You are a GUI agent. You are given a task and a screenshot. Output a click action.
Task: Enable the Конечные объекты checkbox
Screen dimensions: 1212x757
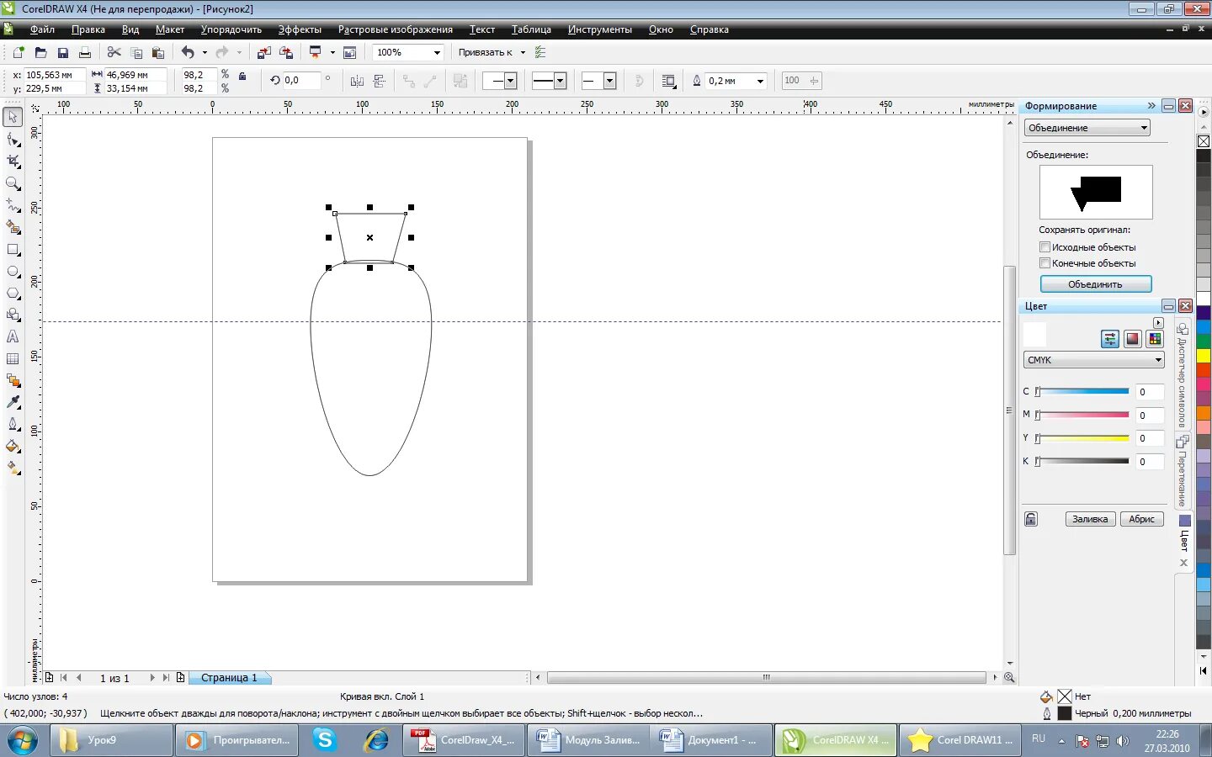click(x=1045, y=263)
